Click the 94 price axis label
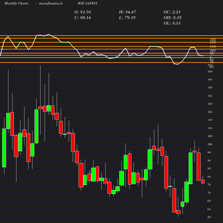Image resolution: width=223 pixels, height=223 pixels. point(209,161)
